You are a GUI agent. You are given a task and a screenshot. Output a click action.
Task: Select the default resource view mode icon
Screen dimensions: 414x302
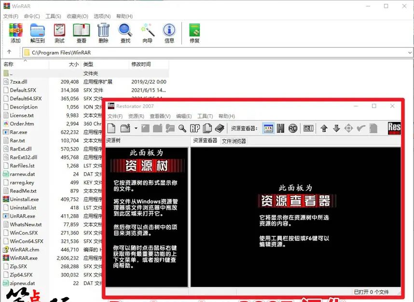[x=268, y=128]
